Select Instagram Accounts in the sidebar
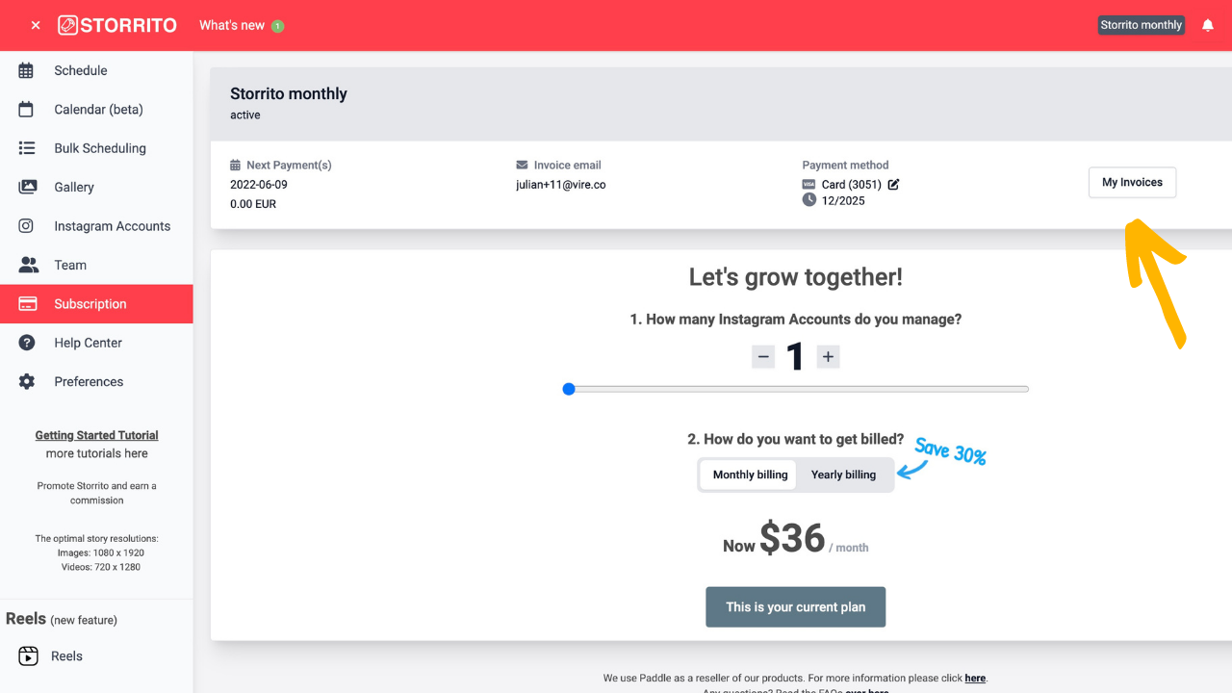This screenshot has height=693, width=1232. tap(112, 226)
